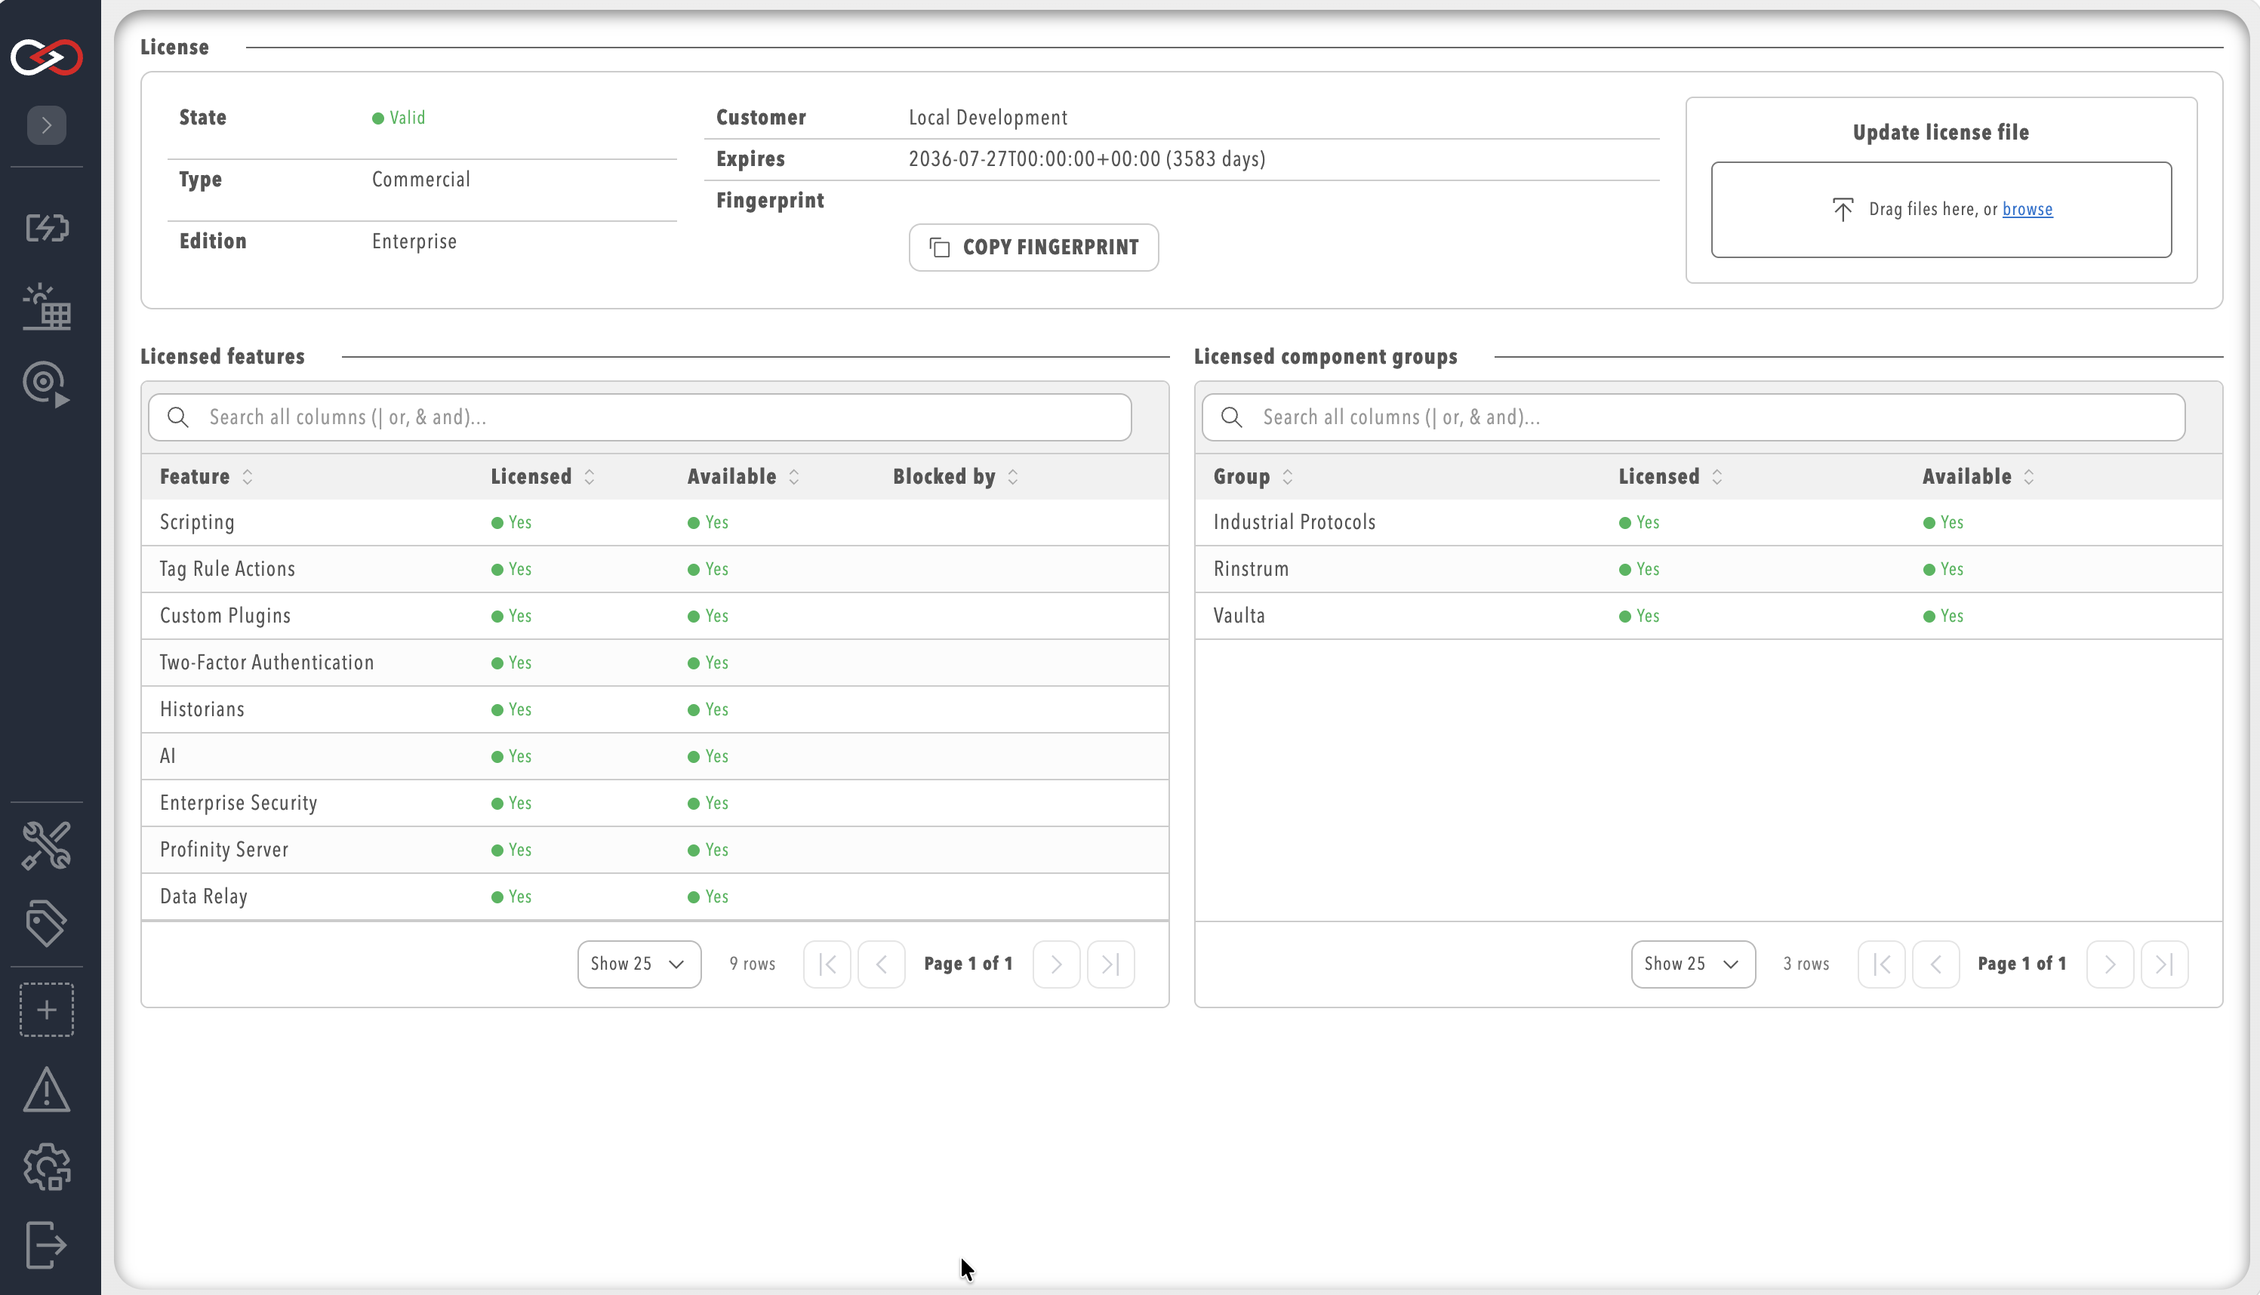
Task: Open Show 25 dropdown in component groups table
Action: [x=1692, y=964]
